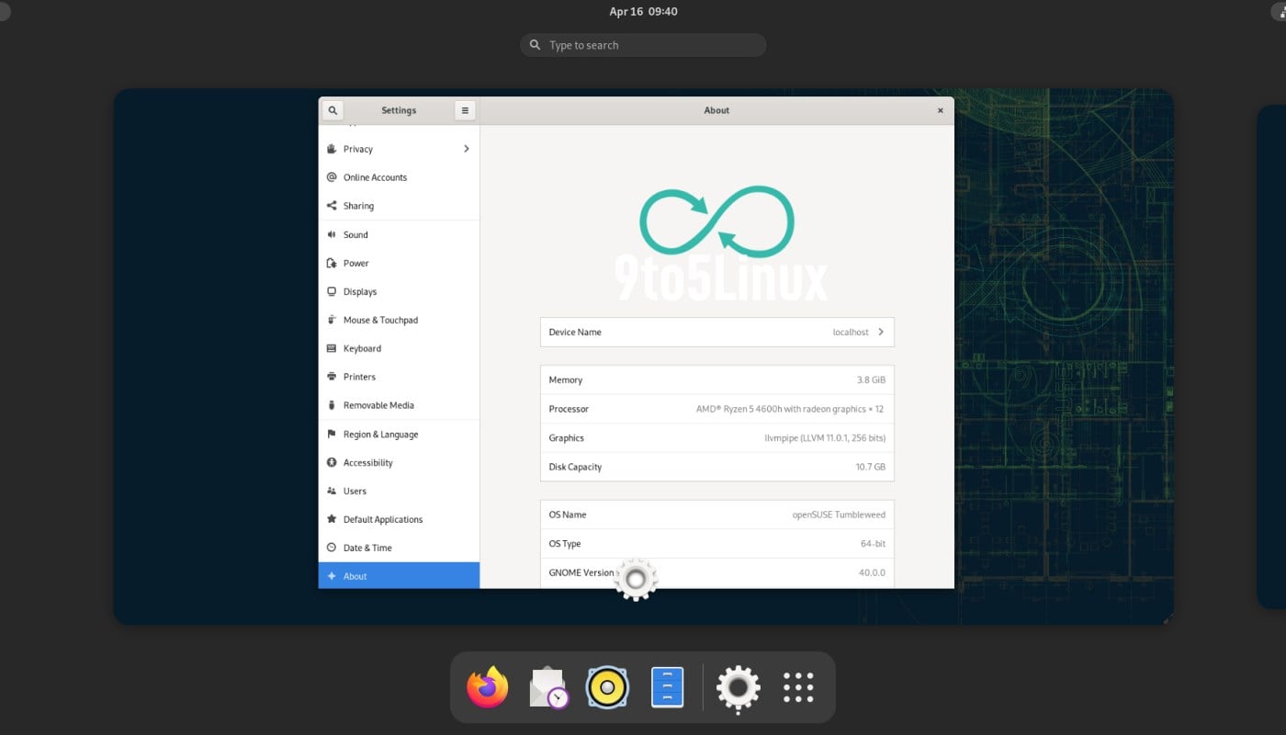Click the Displays monitor icon
Screen dimensions: 1286x735
pos(332,291)
